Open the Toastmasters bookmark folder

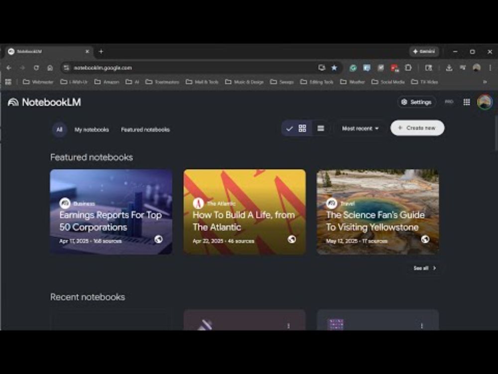tap(162, 82)
